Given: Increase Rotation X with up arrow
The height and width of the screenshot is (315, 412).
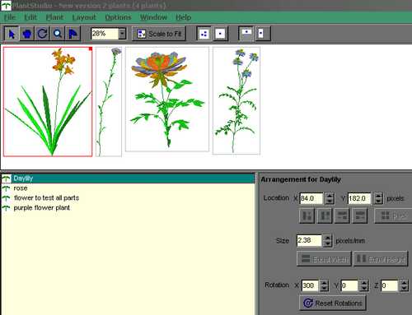Looking at the screenshot, I should click(x=325, y=283).
